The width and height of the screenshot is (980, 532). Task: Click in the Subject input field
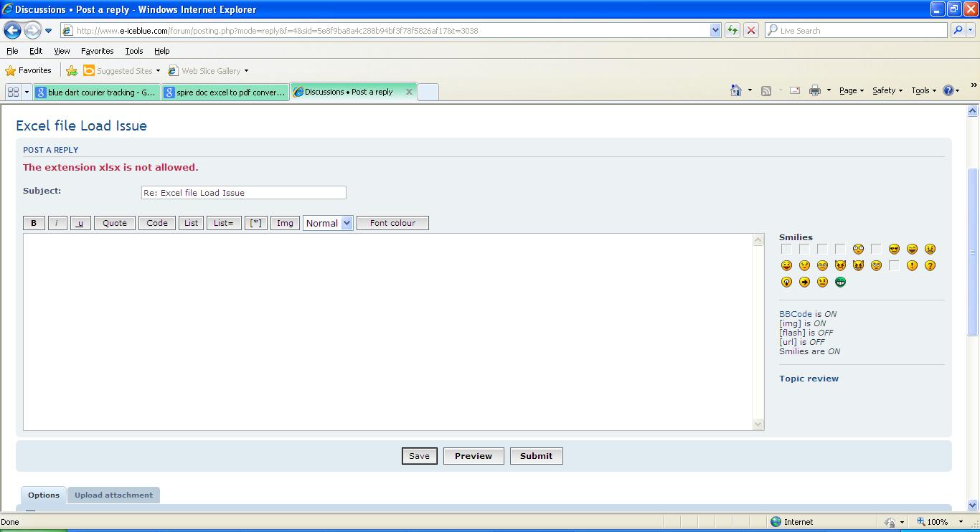[x=244, y=192]
